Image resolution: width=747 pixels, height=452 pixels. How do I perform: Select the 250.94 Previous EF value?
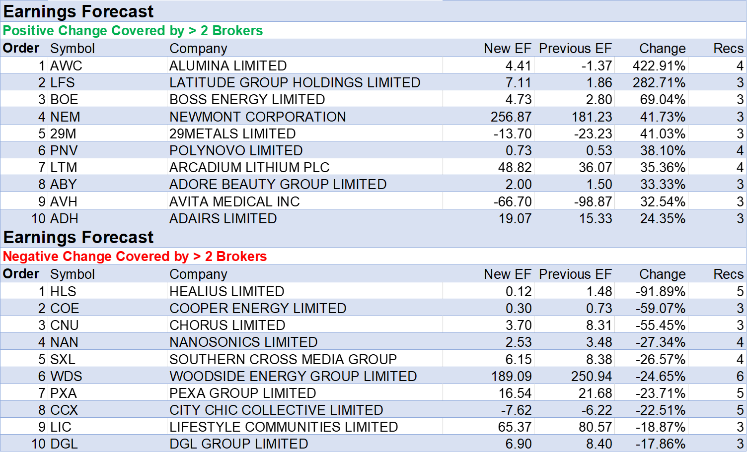[591, 376]
